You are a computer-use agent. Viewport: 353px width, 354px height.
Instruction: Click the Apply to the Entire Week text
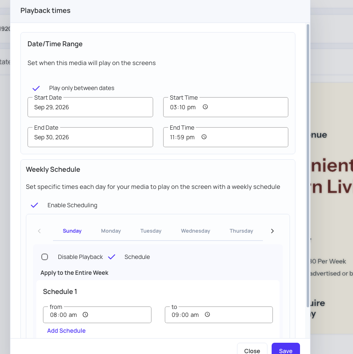click(x=74, y=273)
